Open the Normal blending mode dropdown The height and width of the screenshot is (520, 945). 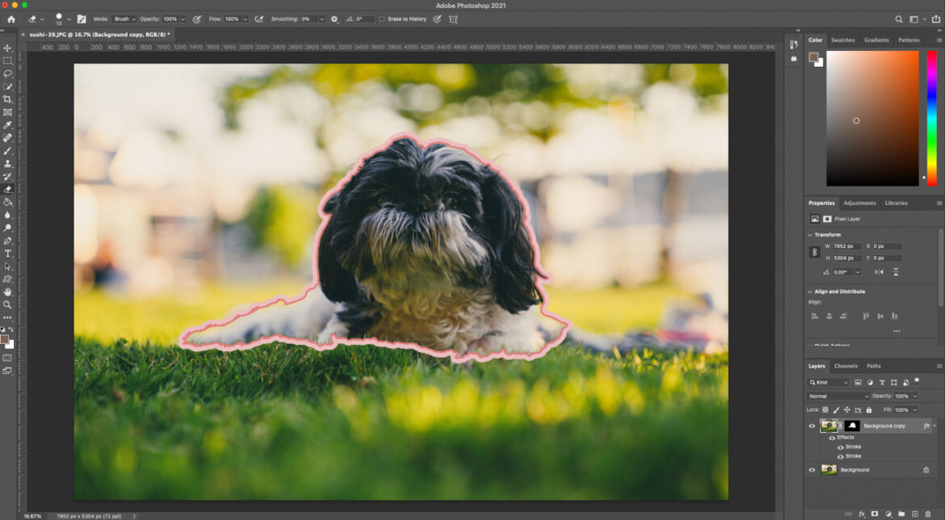point(838,396)
